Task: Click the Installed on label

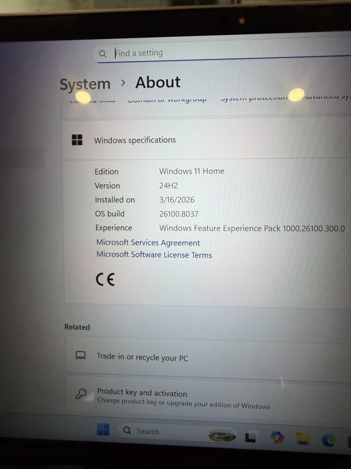Action: [115, 200]
